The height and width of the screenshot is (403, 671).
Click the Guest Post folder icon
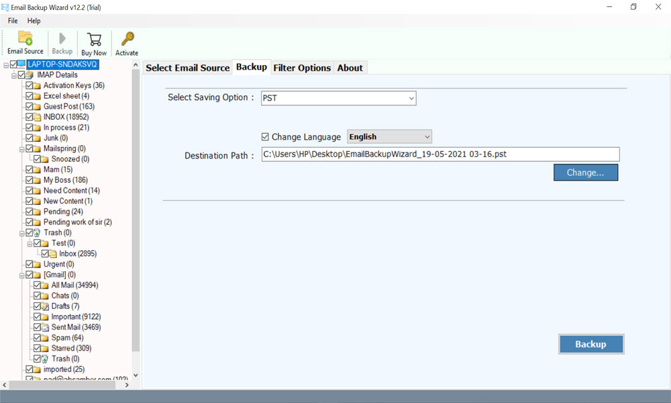(x=37, y=106)
